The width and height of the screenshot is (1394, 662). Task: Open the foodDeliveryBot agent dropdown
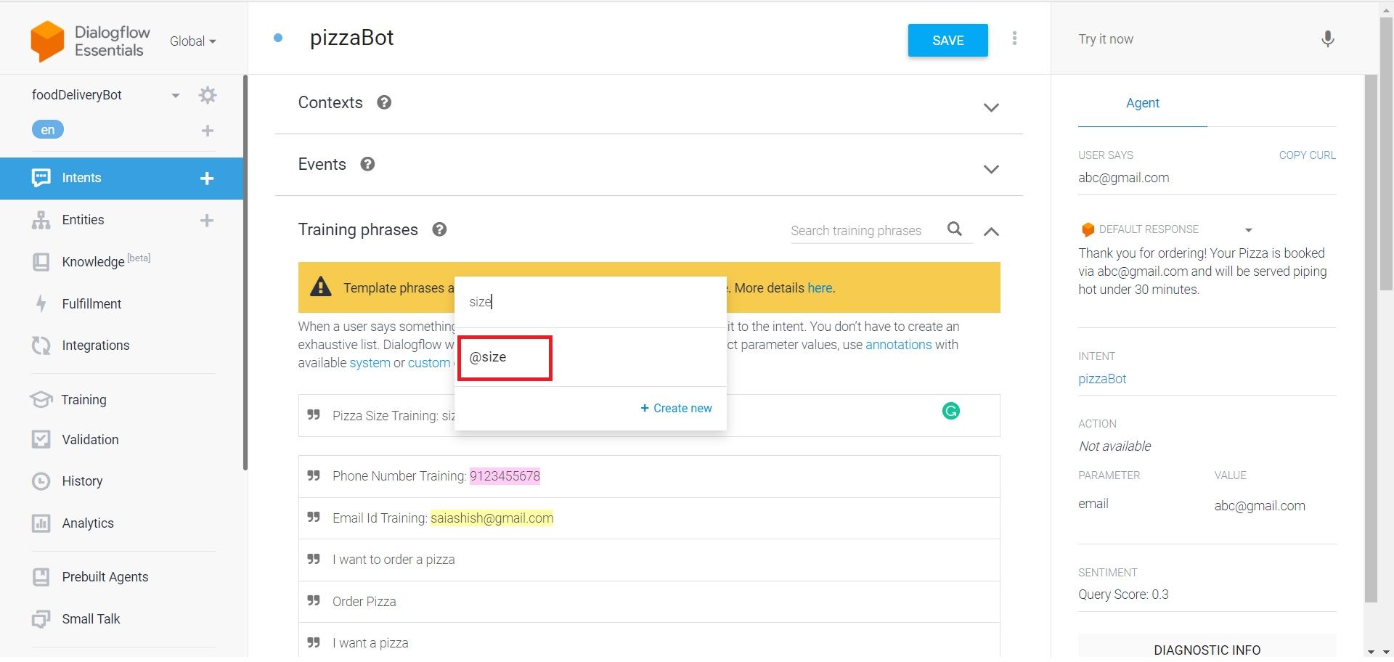175,96
